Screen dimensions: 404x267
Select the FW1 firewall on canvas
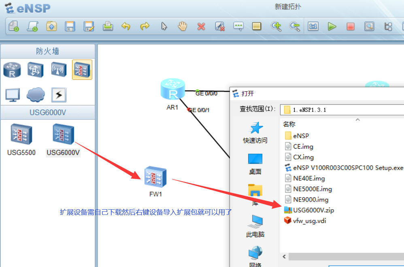click(x=155, y=177)
